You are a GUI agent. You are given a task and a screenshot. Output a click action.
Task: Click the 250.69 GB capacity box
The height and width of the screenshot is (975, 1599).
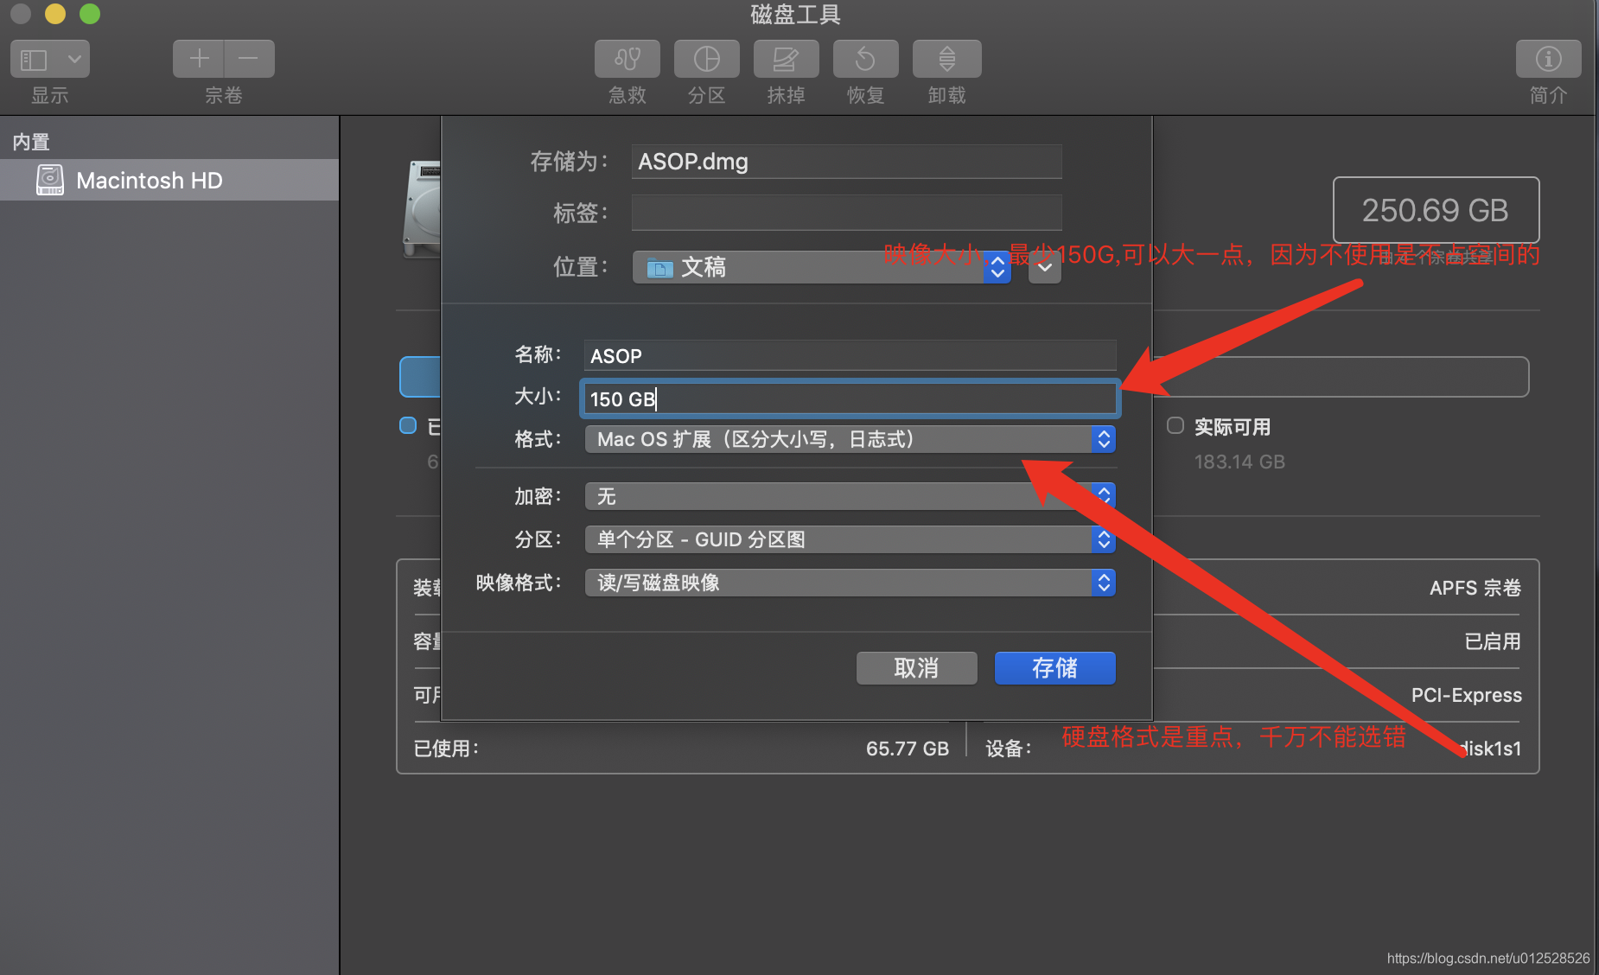[1436, 210]
